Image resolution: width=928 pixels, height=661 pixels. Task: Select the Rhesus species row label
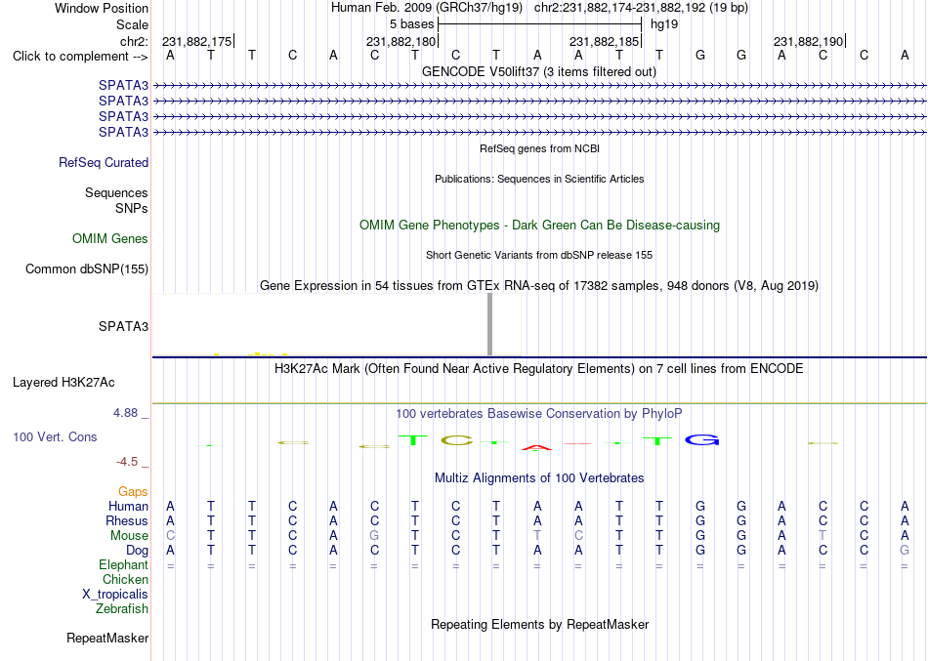coord(127,520)
